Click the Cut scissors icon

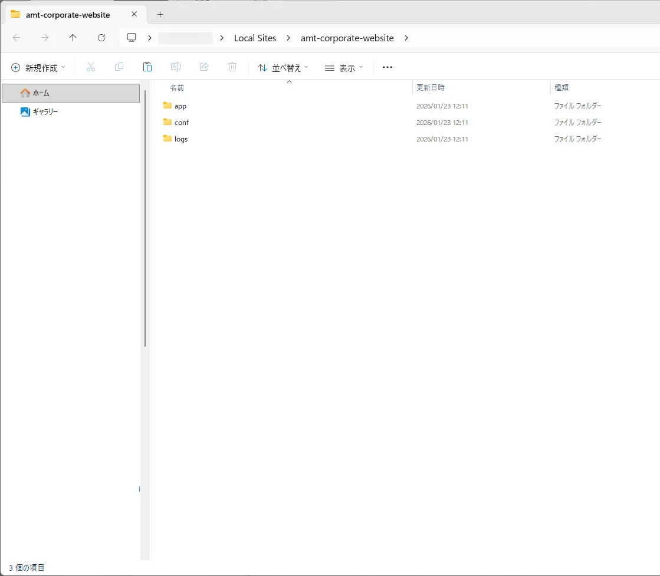91,67
